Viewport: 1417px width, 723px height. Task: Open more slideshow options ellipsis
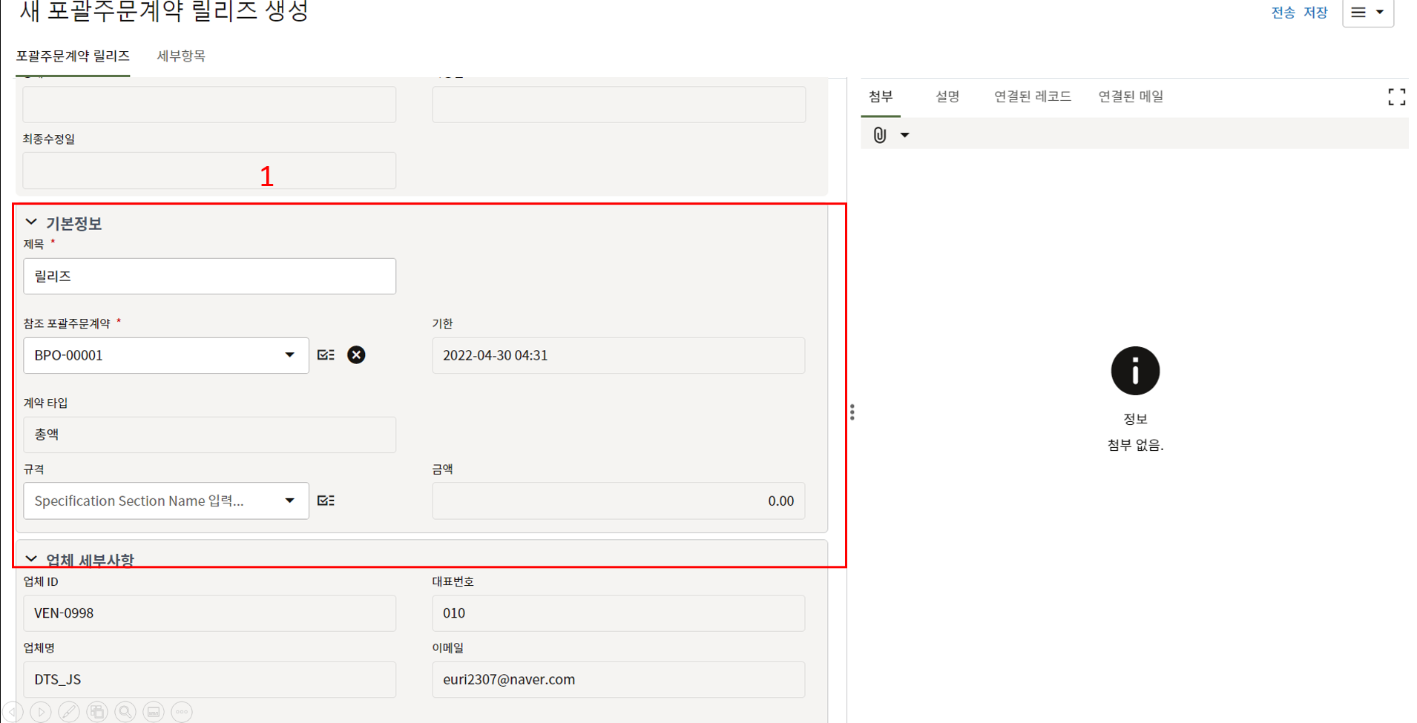(x=182, y=712)
